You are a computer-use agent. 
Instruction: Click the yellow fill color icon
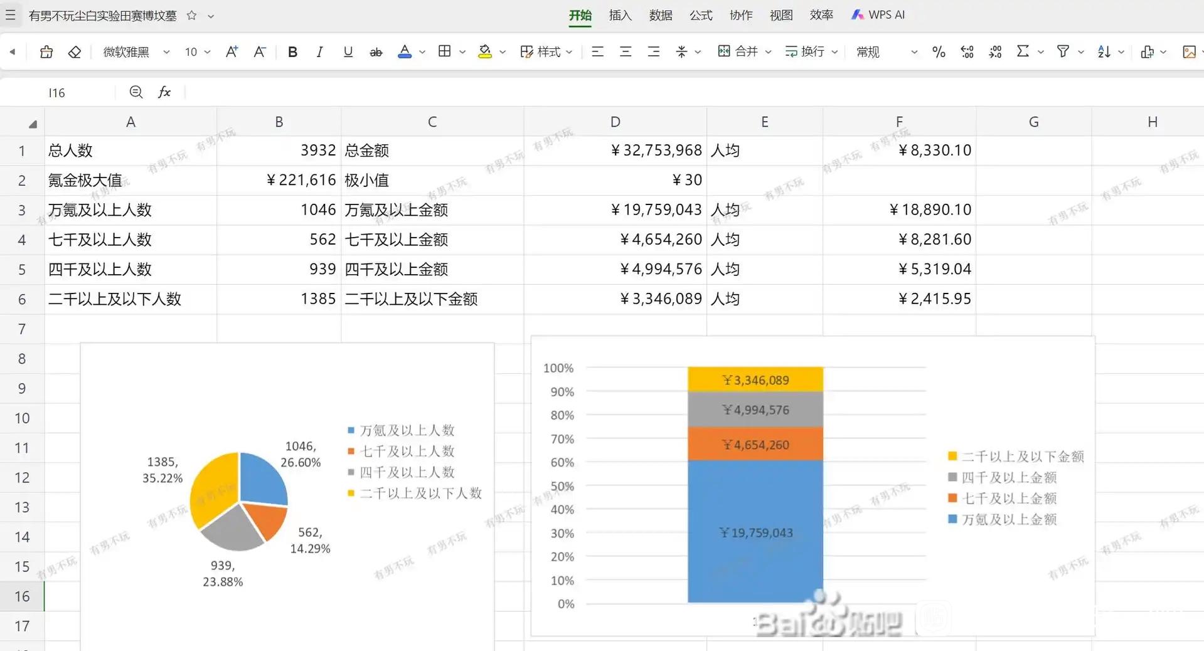pyautogui.click(x=485, y=52)
